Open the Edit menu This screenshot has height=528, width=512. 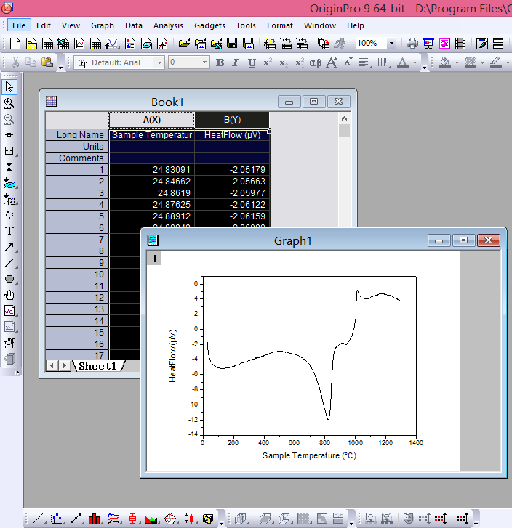[44, 25]
